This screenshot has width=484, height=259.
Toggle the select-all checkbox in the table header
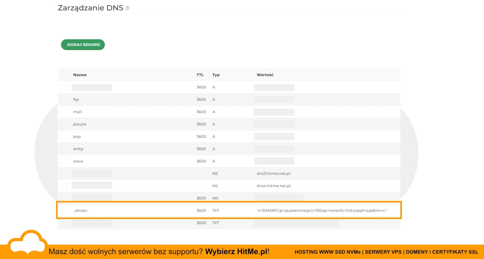tap(64, 75)
